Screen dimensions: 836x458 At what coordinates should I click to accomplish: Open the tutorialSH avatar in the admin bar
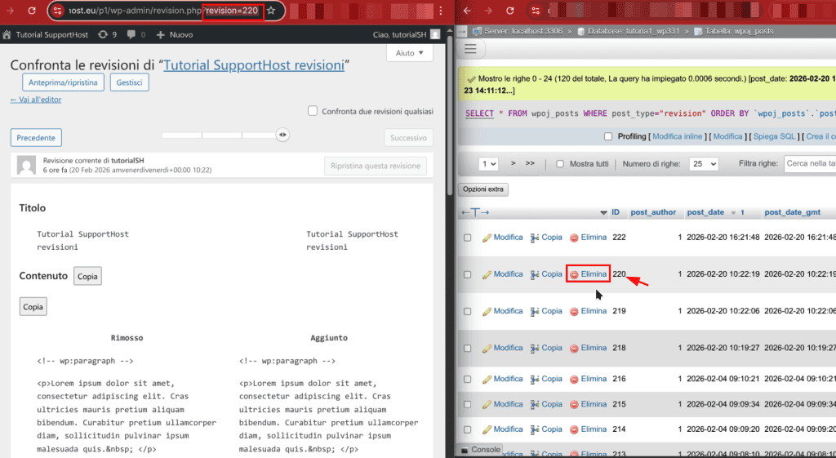pos(435,34)
